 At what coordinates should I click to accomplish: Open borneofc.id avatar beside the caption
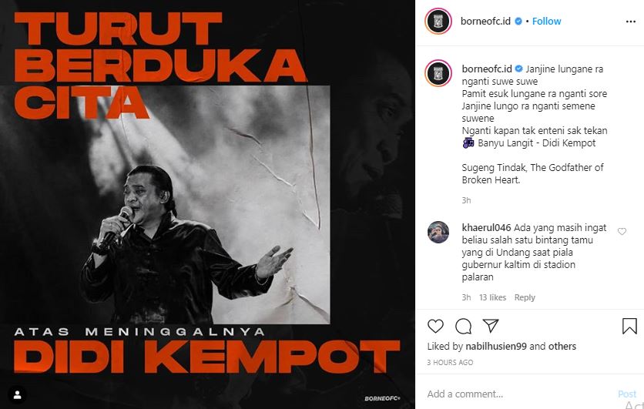tap(438, 73)
